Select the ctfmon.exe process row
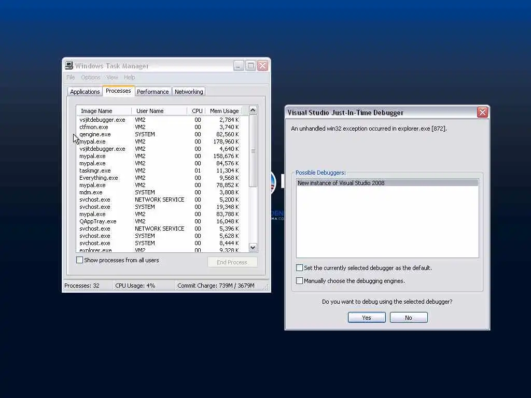 click(x=159, y=127)
